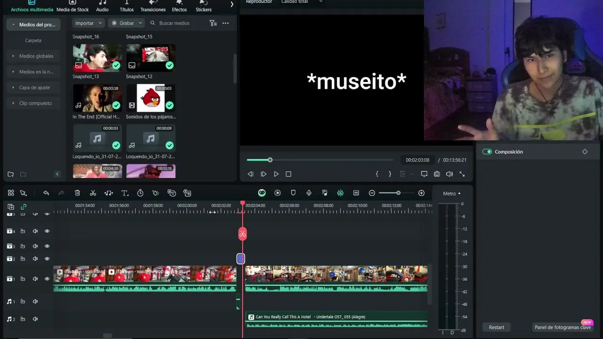This screenshot has width=603, height=339.
Task: Add a keyframe for Composición
Action: [x=585, y=152]
